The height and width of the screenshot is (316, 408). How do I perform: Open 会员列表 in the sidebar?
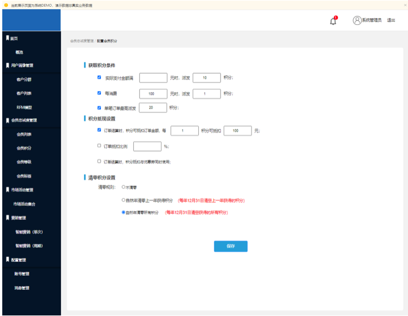24,134
